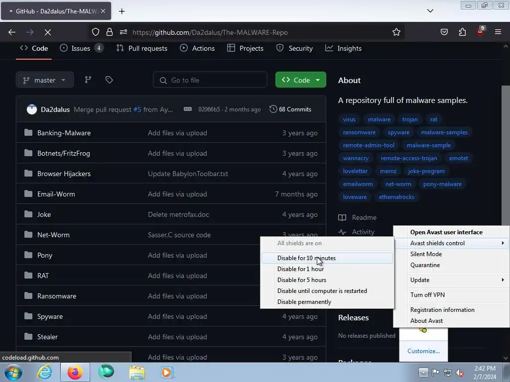Open the Da2dalus avatar
Viewport: 510px width, 382px height.
pos(31,109)
